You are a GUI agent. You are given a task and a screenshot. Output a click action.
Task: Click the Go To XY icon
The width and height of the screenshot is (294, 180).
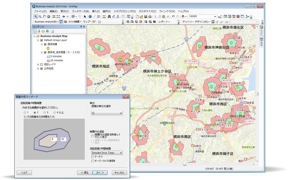point(118,17)
